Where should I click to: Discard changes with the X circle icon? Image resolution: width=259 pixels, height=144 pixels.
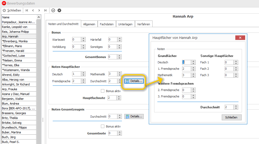coord(59,10)
